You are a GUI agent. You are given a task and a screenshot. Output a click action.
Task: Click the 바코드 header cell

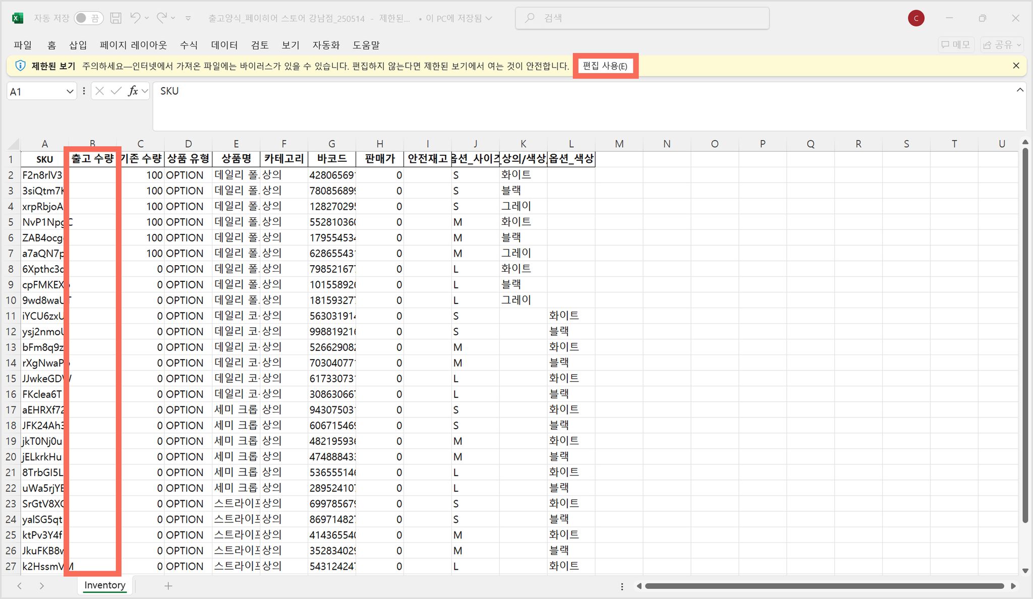[332, 159]
